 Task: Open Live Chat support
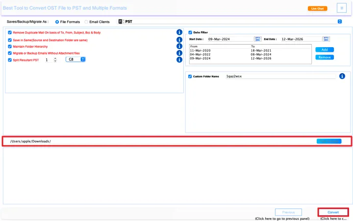pos(317,8)
